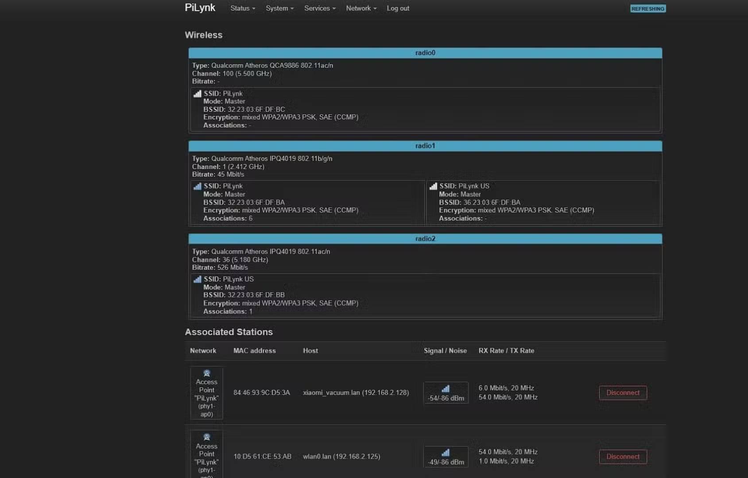Select the radio2 header bar
Image resolution: width=748 pixels, height=478 pixels.
tap(425, 239)
